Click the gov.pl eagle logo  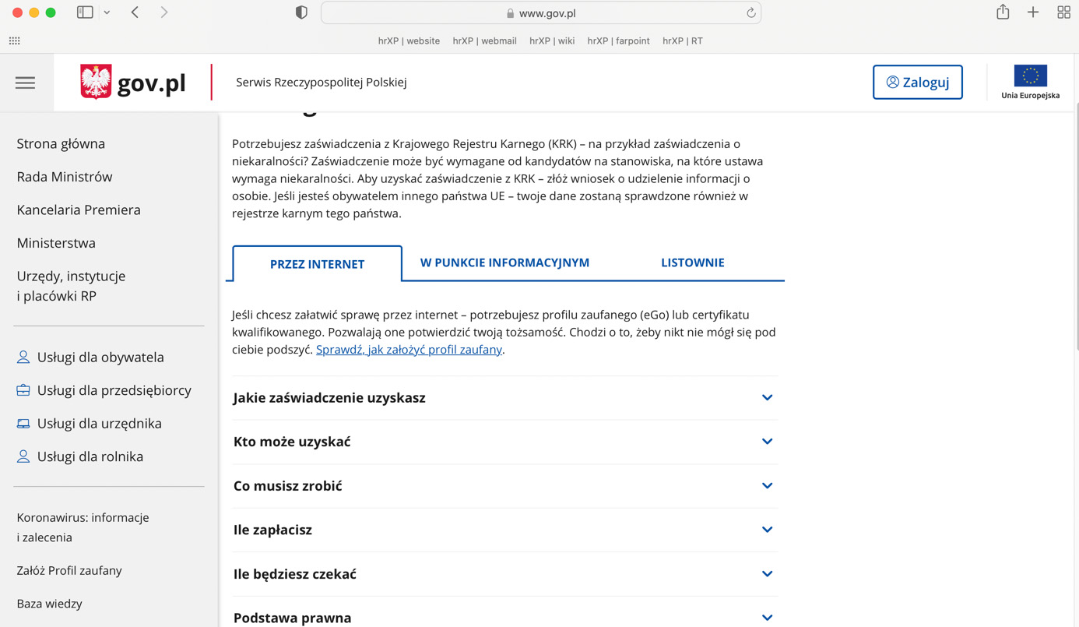(x=96, y=82)
